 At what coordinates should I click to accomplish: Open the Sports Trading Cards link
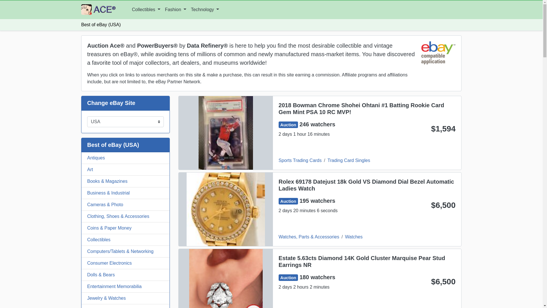(300, 161)
